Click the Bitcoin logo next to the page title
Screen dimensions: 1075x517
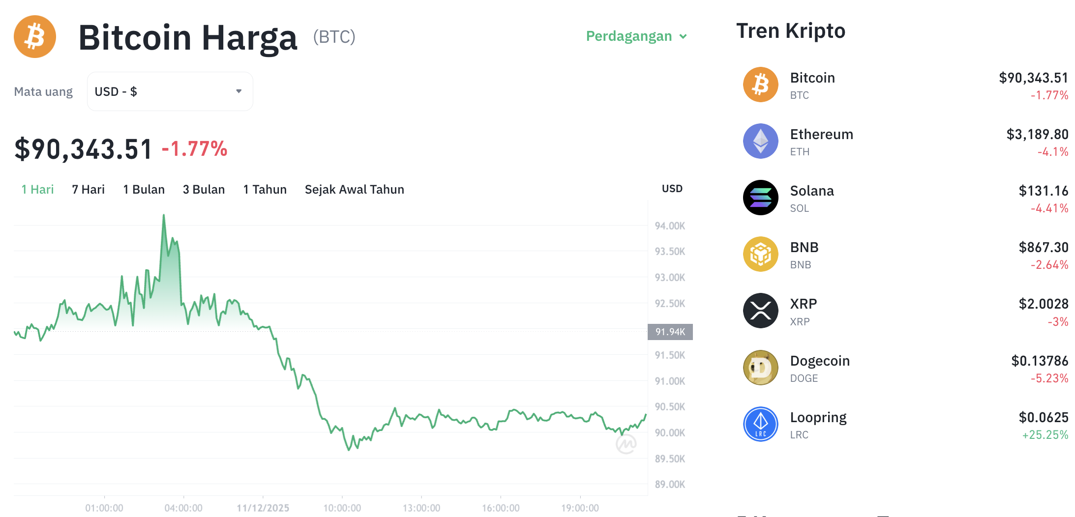pos(34,36)
